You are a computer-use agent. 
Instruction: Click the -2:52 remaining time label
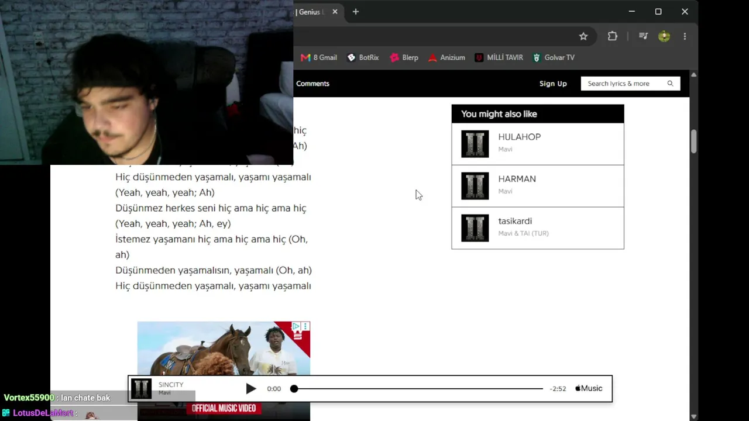pos(558,389)
